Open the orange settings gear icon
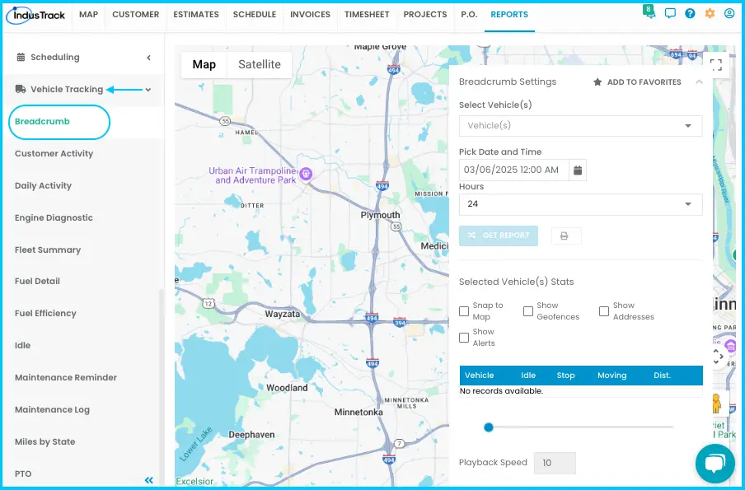This screenshot has width=745, height=490. (710, 13)
